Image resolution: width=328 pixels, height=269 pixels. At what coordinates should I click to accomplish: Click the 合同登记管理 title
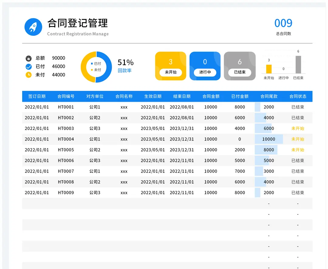coord(78,23)
